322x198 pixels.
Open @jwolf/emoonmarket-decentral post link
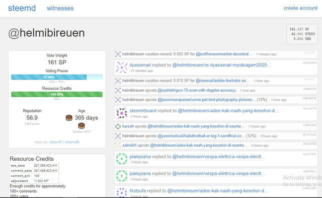point(223,54)
